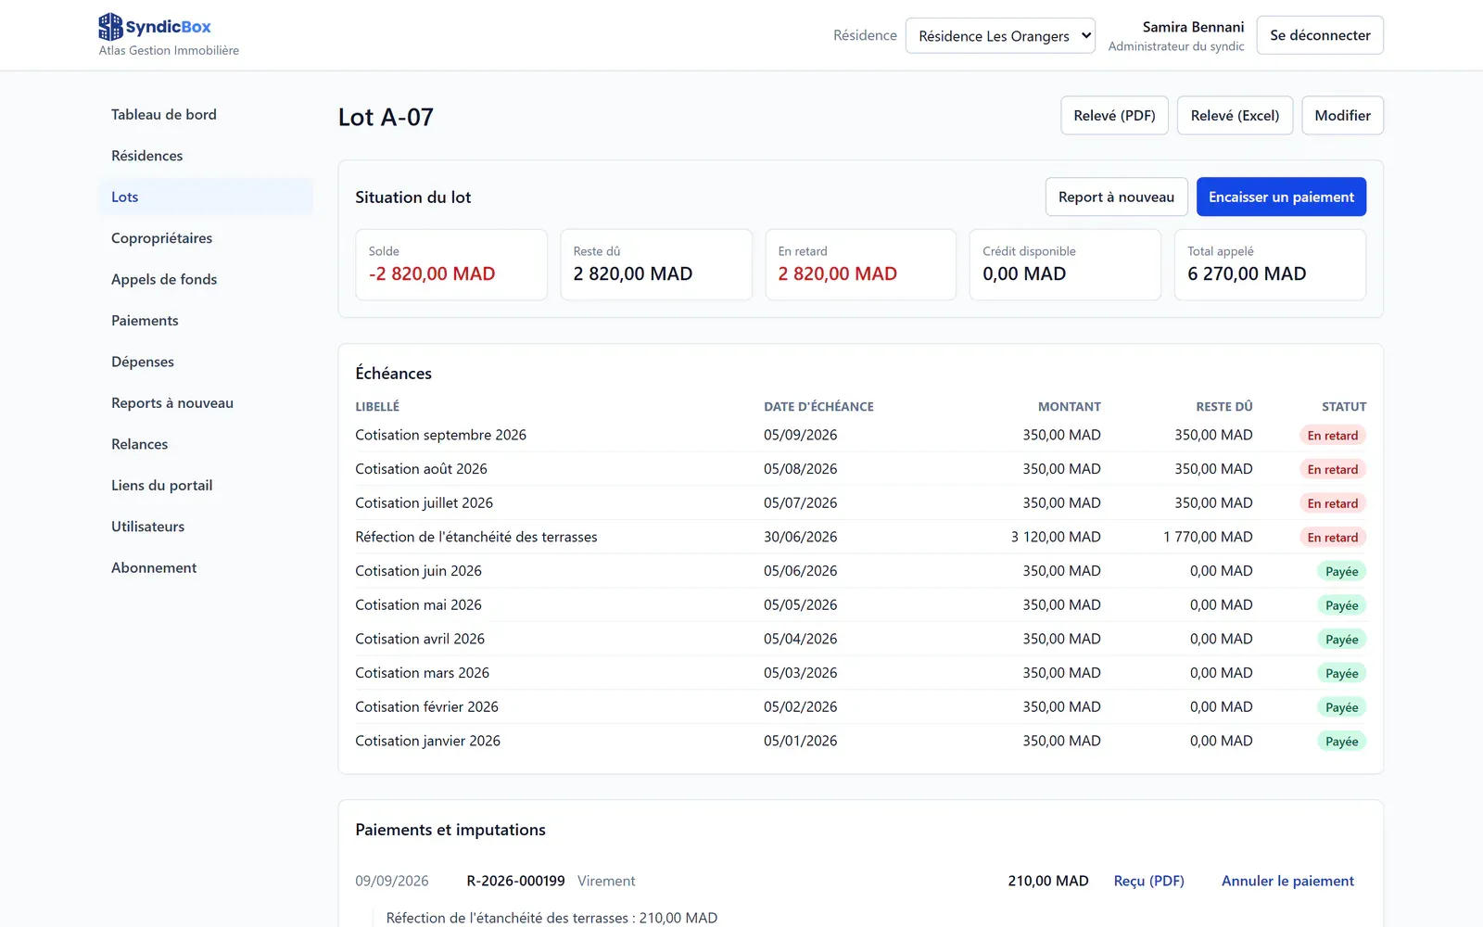Select Cotisation septembre 2026 row label
The height and width of the screenshot is (927, 1483).
coord(440,435)
